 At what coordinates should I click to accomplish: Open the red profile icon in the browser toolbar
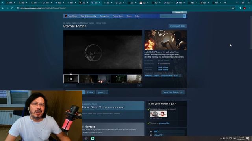pyautogui.click(x=244, y=8)
